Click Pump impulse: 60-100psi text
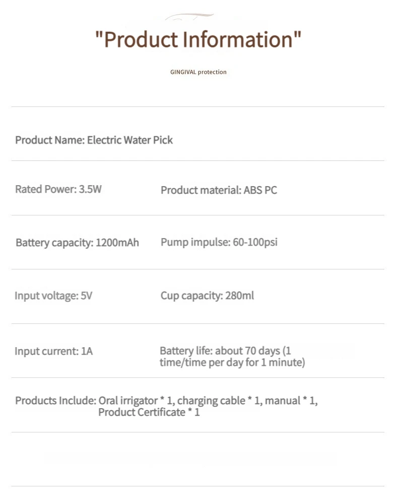Image resolution: width=398 pixels, height=496 pixels. [219, 242]
